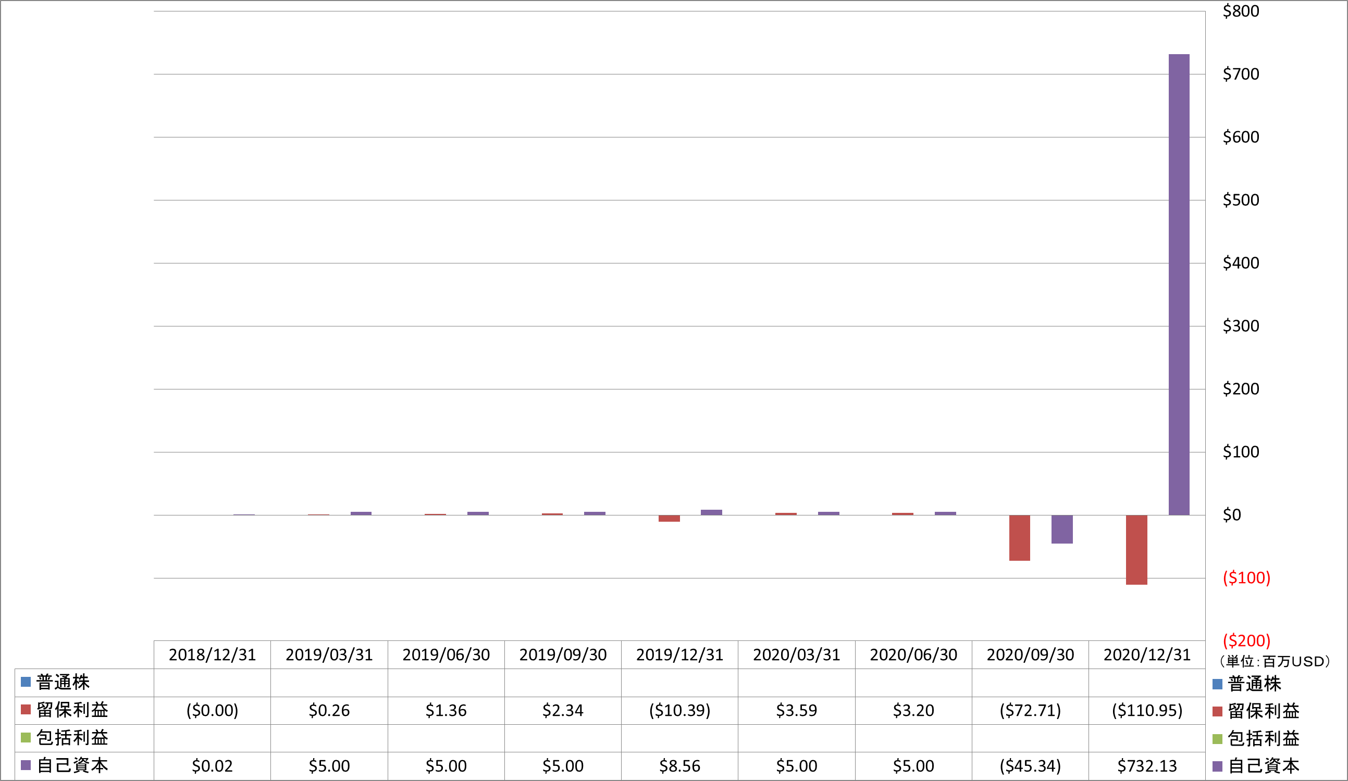The width and height of the screenshot is (1348, 781).
Task: Click the 留保利益 row label in table
Action: click(x=72, y=710)
